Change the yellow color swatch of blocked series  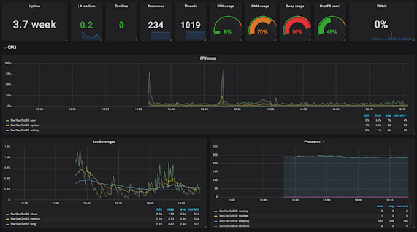(215, 216)
